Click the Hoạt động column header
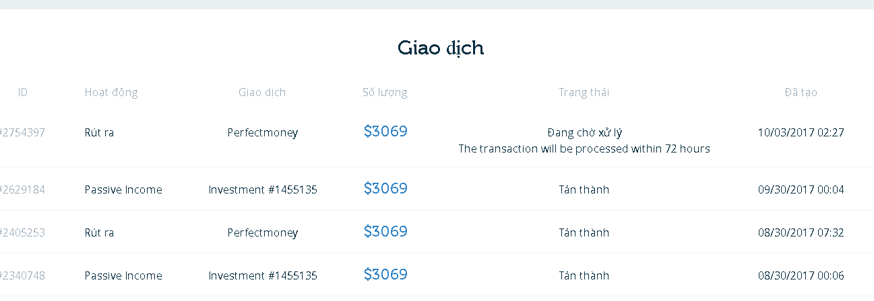This screenshot has height=301, width=874. tap(111, 93)
